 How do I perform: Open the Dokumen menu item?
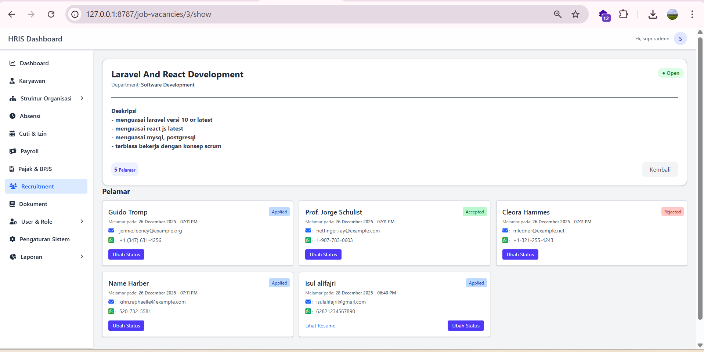click(x=33, y=204)
